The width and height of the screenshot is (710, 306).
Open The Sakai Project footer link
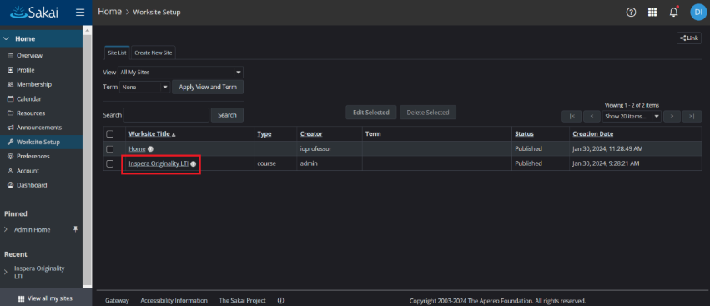242,300
